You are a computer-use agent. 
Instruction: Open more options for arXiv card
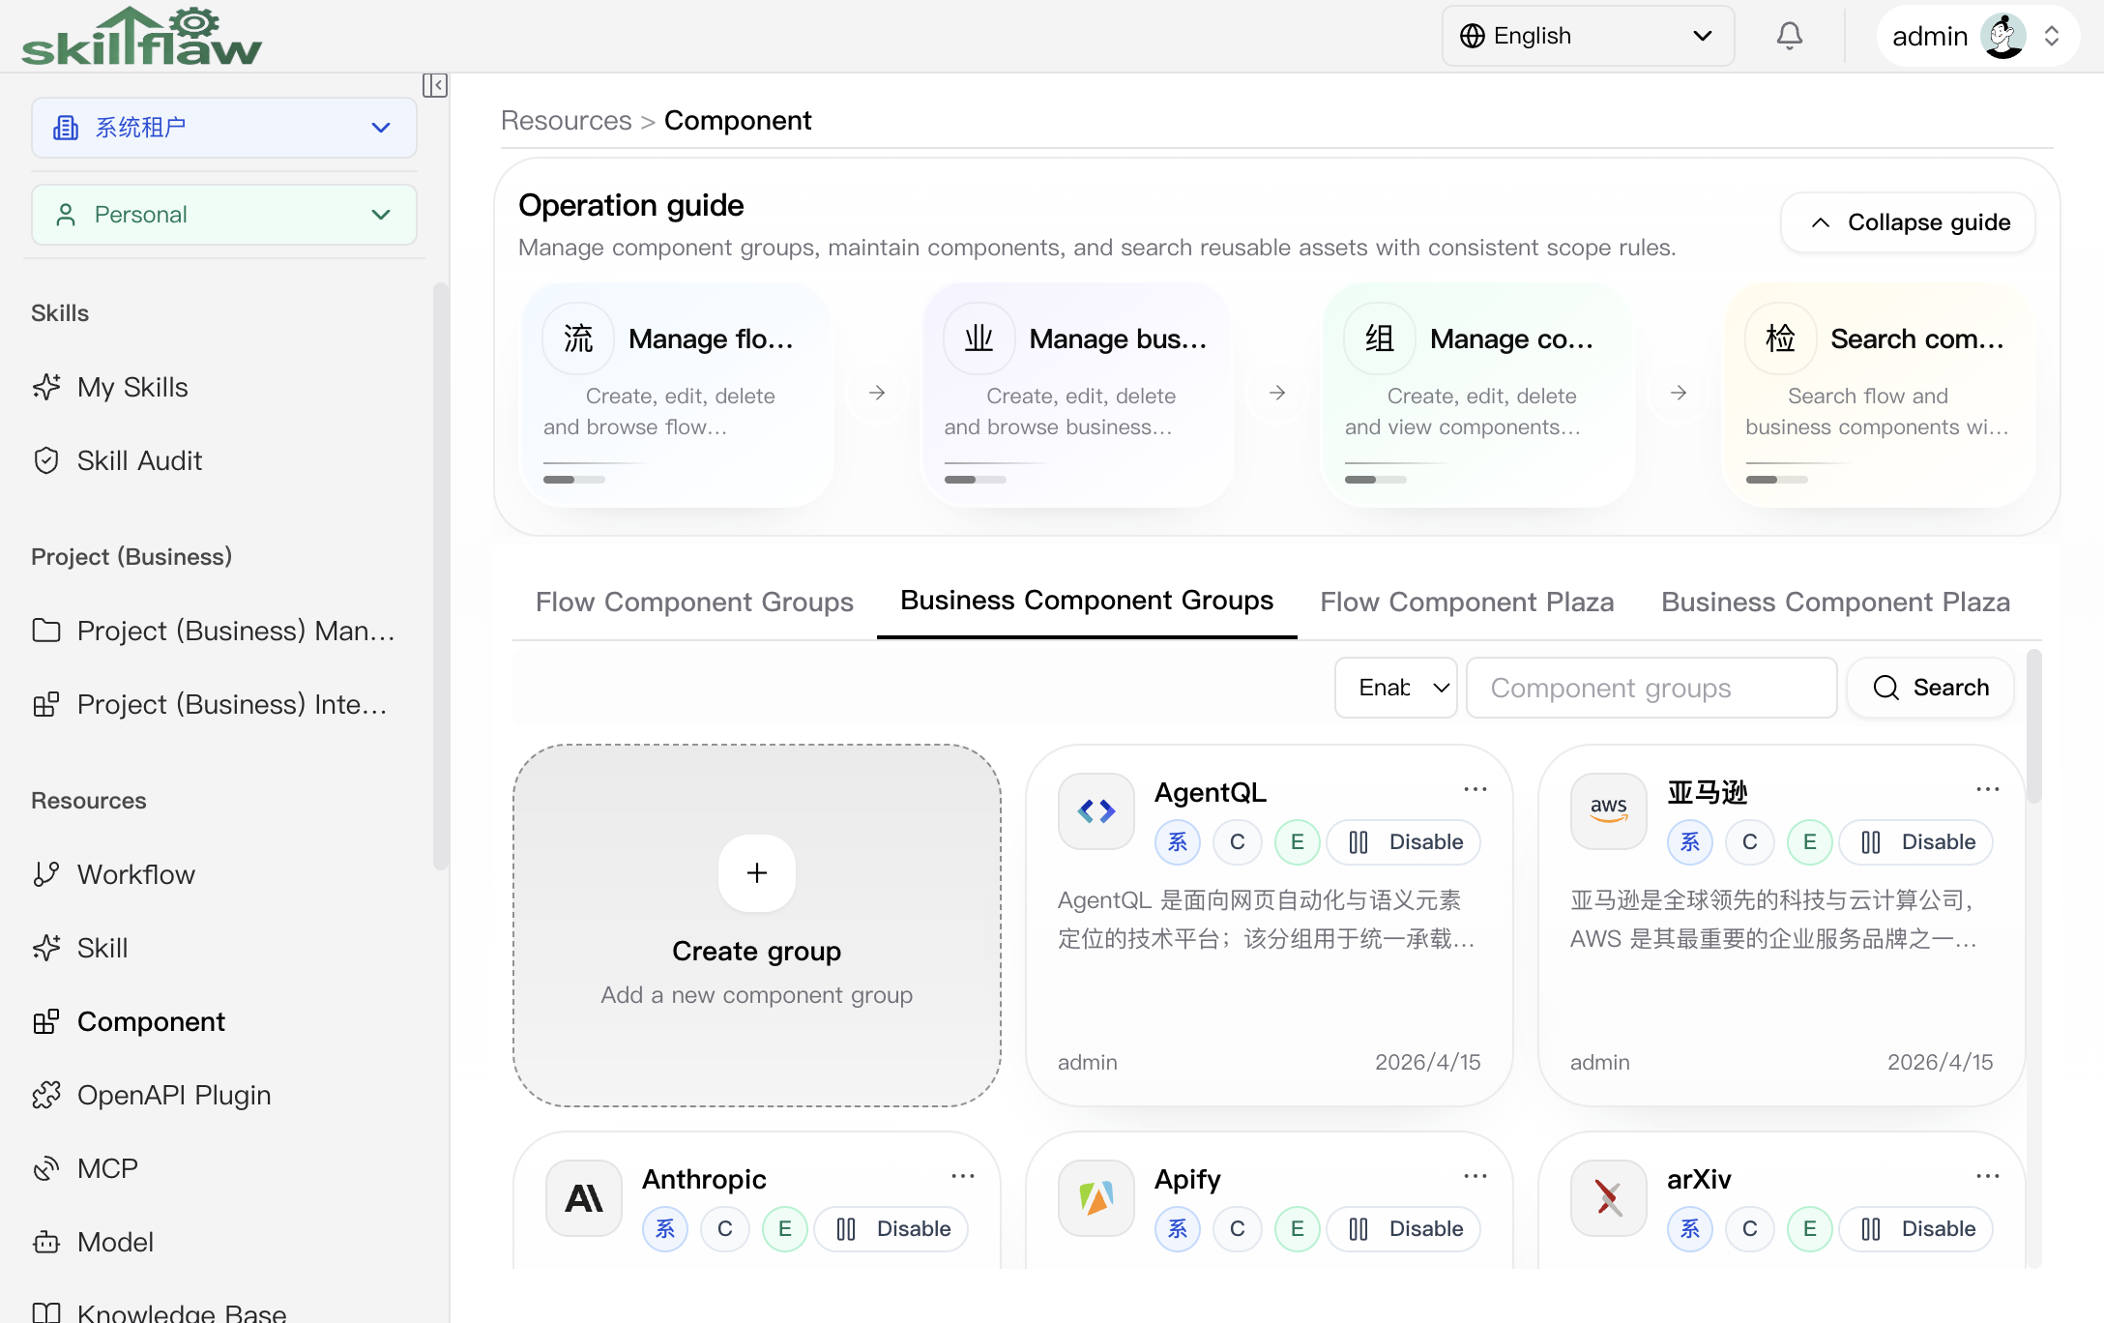click(x=1988, y=1176)
